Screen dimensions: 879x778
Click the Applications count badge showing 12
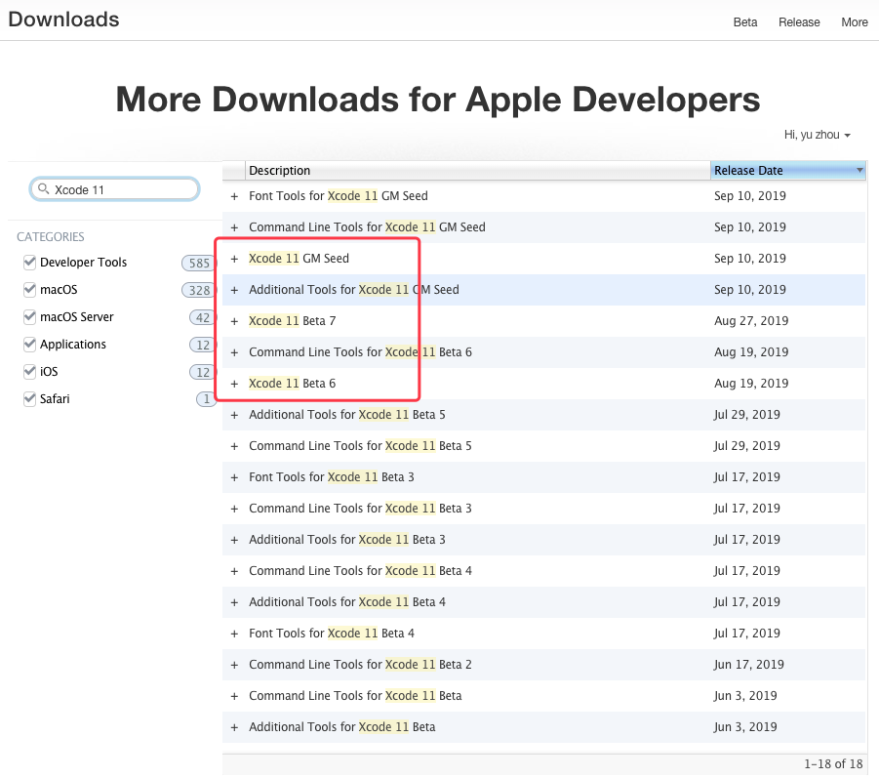200,344
